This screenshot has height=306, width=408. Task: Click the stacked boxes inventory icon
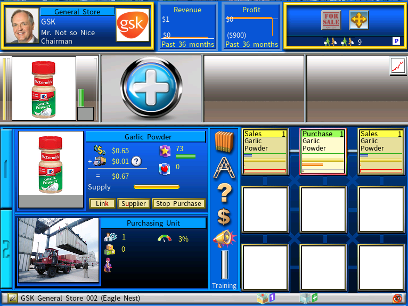click(x=110, y=250)
